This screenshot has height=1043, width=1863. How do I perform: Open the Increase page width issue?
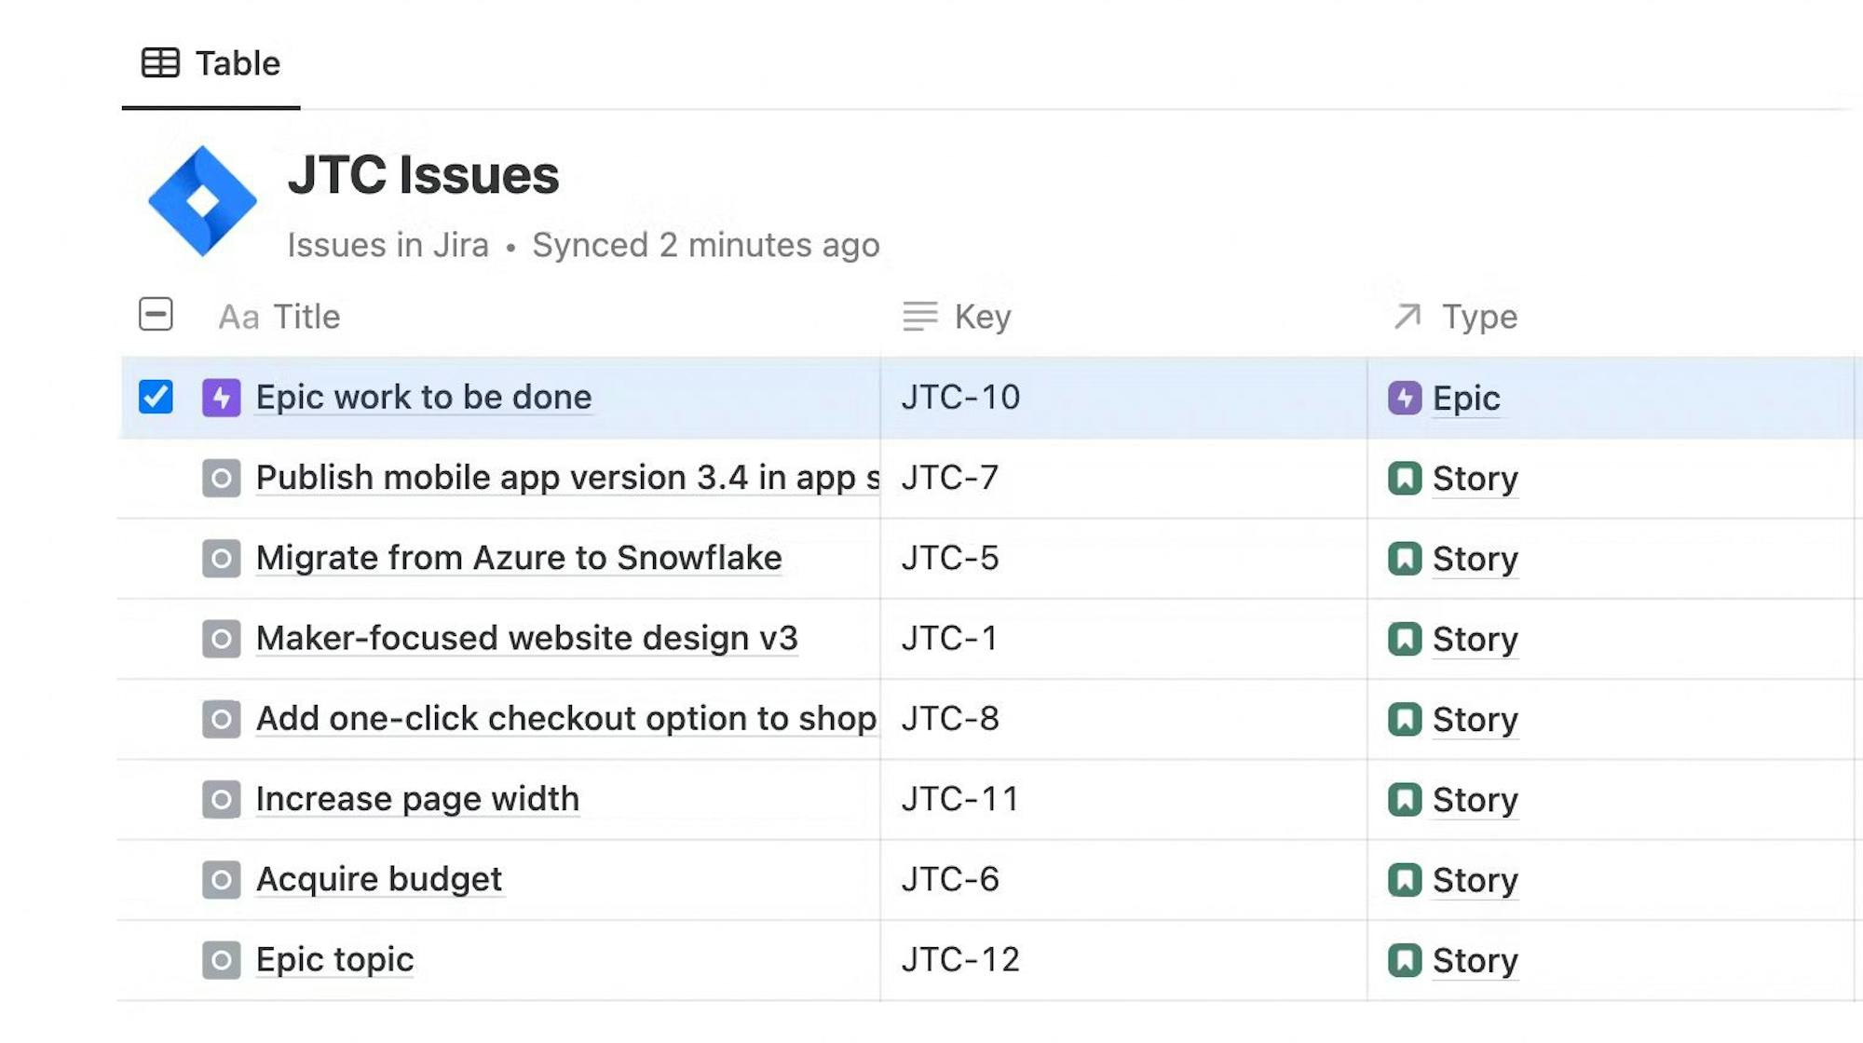click(417, 799)
